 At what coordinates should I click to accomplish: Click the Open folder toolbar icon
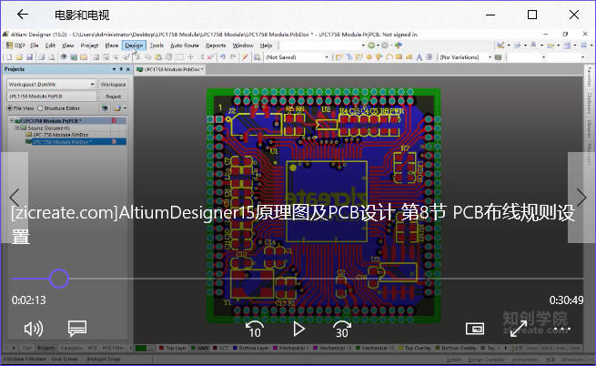coord(19,57)
